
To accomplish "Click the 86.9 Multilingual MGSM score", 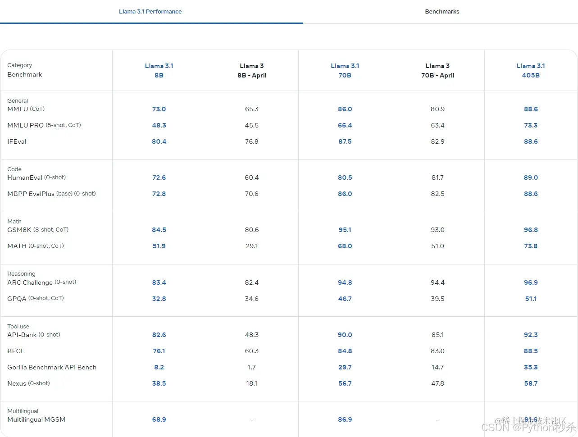I will pos(345,419).
